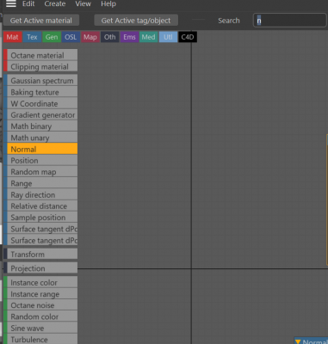Open the Help menu
The image size is (328, 344).
pyautogui.click(x=108, y=4)
